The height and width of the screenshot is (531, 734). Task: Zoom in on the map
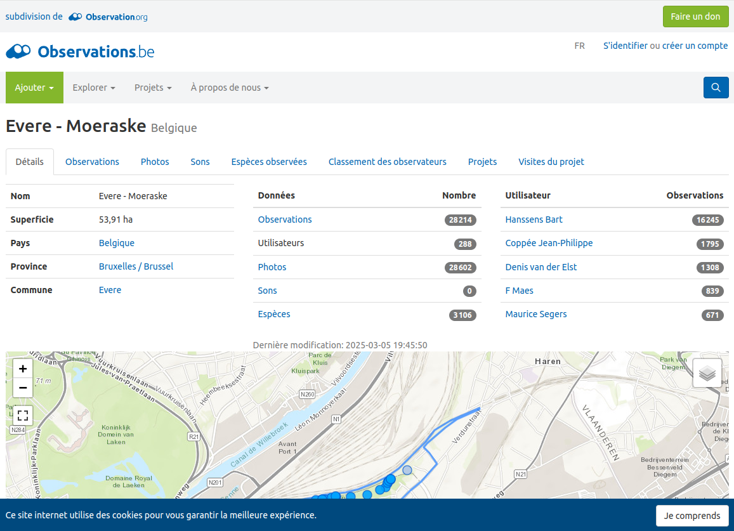(22, 369)
